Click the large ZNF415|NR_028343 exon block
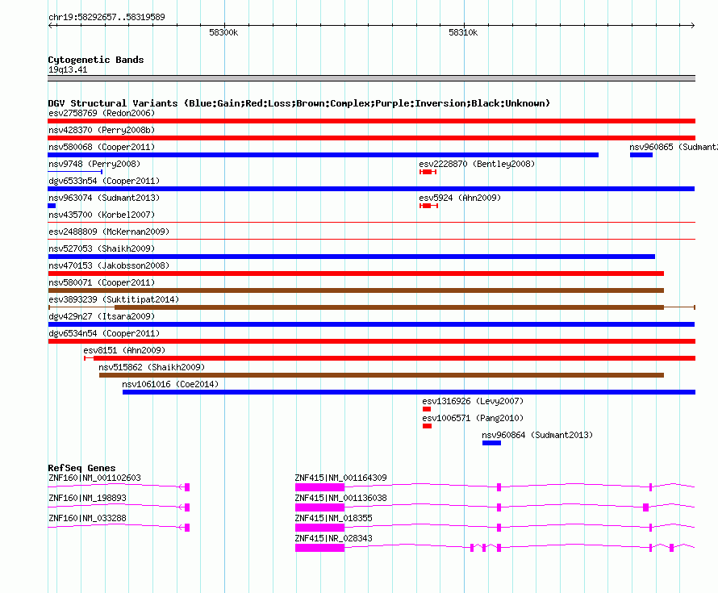 [319, 548]
